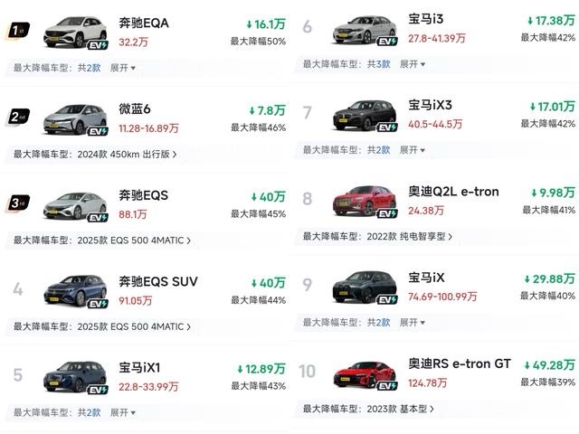
Task: Expand 展开 under 宝马i3
Action: pyautogui.click(x=413, y=64)
